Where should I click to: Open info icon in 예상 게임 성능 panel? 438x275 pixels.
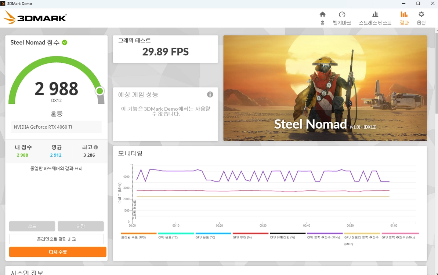click(x=210, y=95)
